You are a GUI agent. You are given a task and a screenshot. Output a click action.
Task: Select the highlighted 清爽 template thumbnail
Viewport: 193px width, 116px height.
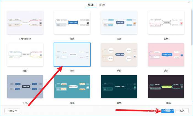point(72,55)
